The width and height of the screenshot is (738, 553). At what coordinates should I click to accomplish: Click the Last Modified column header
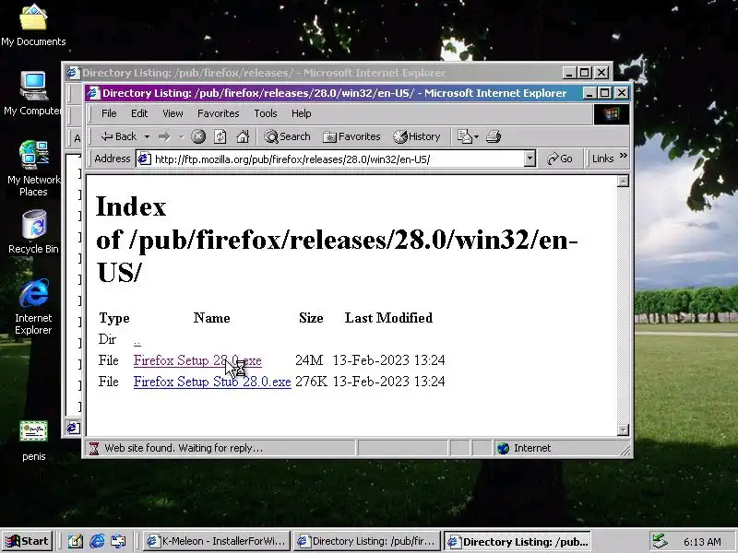tap(388, 318)
